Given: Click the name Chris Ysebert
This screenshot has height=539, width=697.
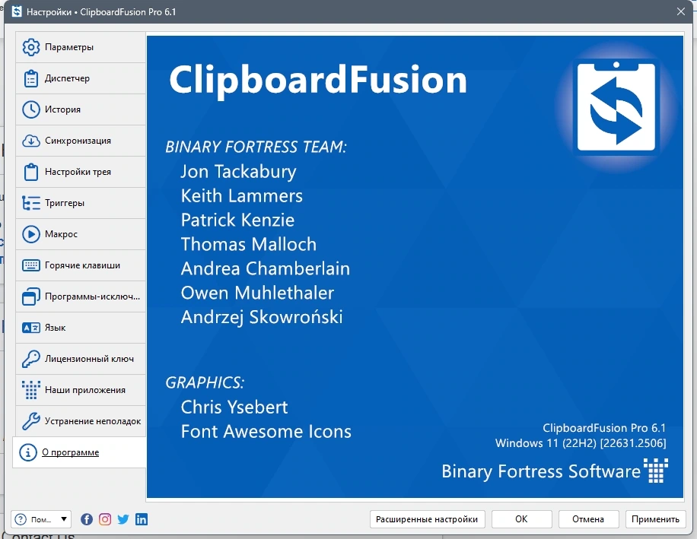Looking at the screenshot, I should tap(234, 407).
